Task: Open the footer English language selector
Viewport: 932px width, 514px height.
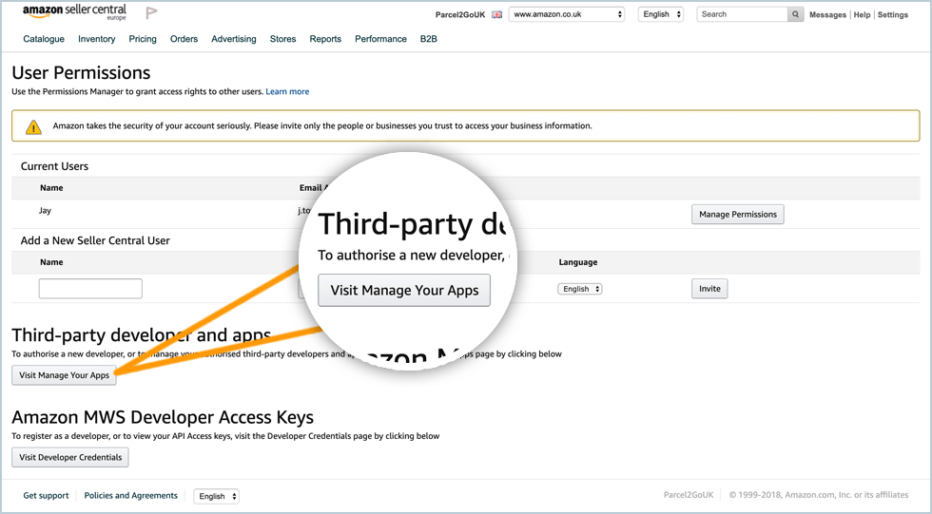Action: 216,496
